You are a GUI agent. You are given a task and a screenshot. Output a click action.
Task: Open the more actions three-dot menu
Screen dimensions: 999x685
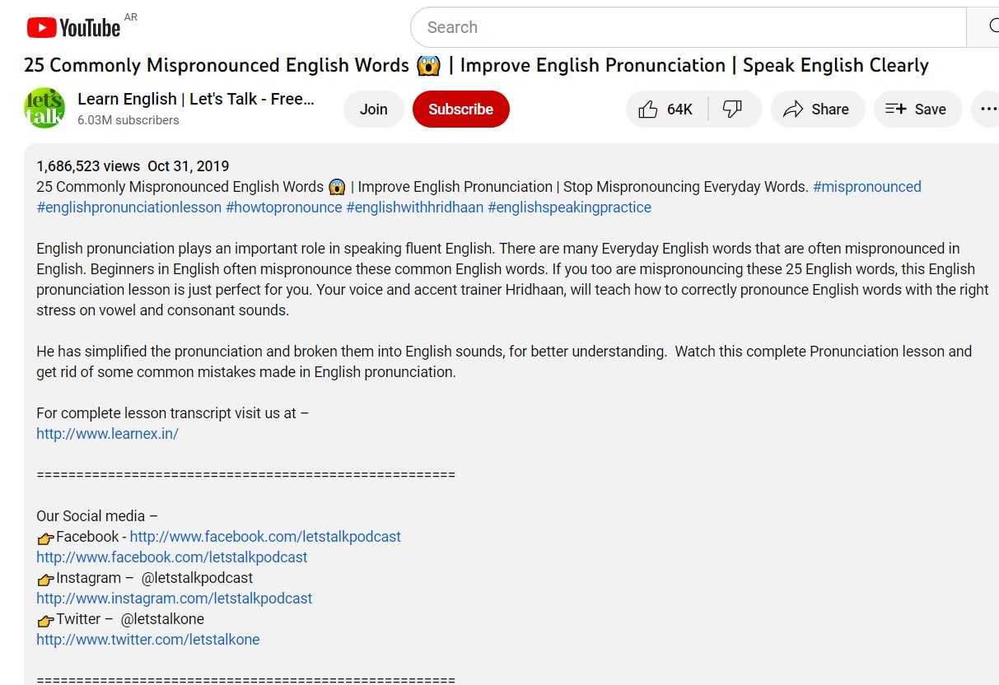click(x=987, y=109)
